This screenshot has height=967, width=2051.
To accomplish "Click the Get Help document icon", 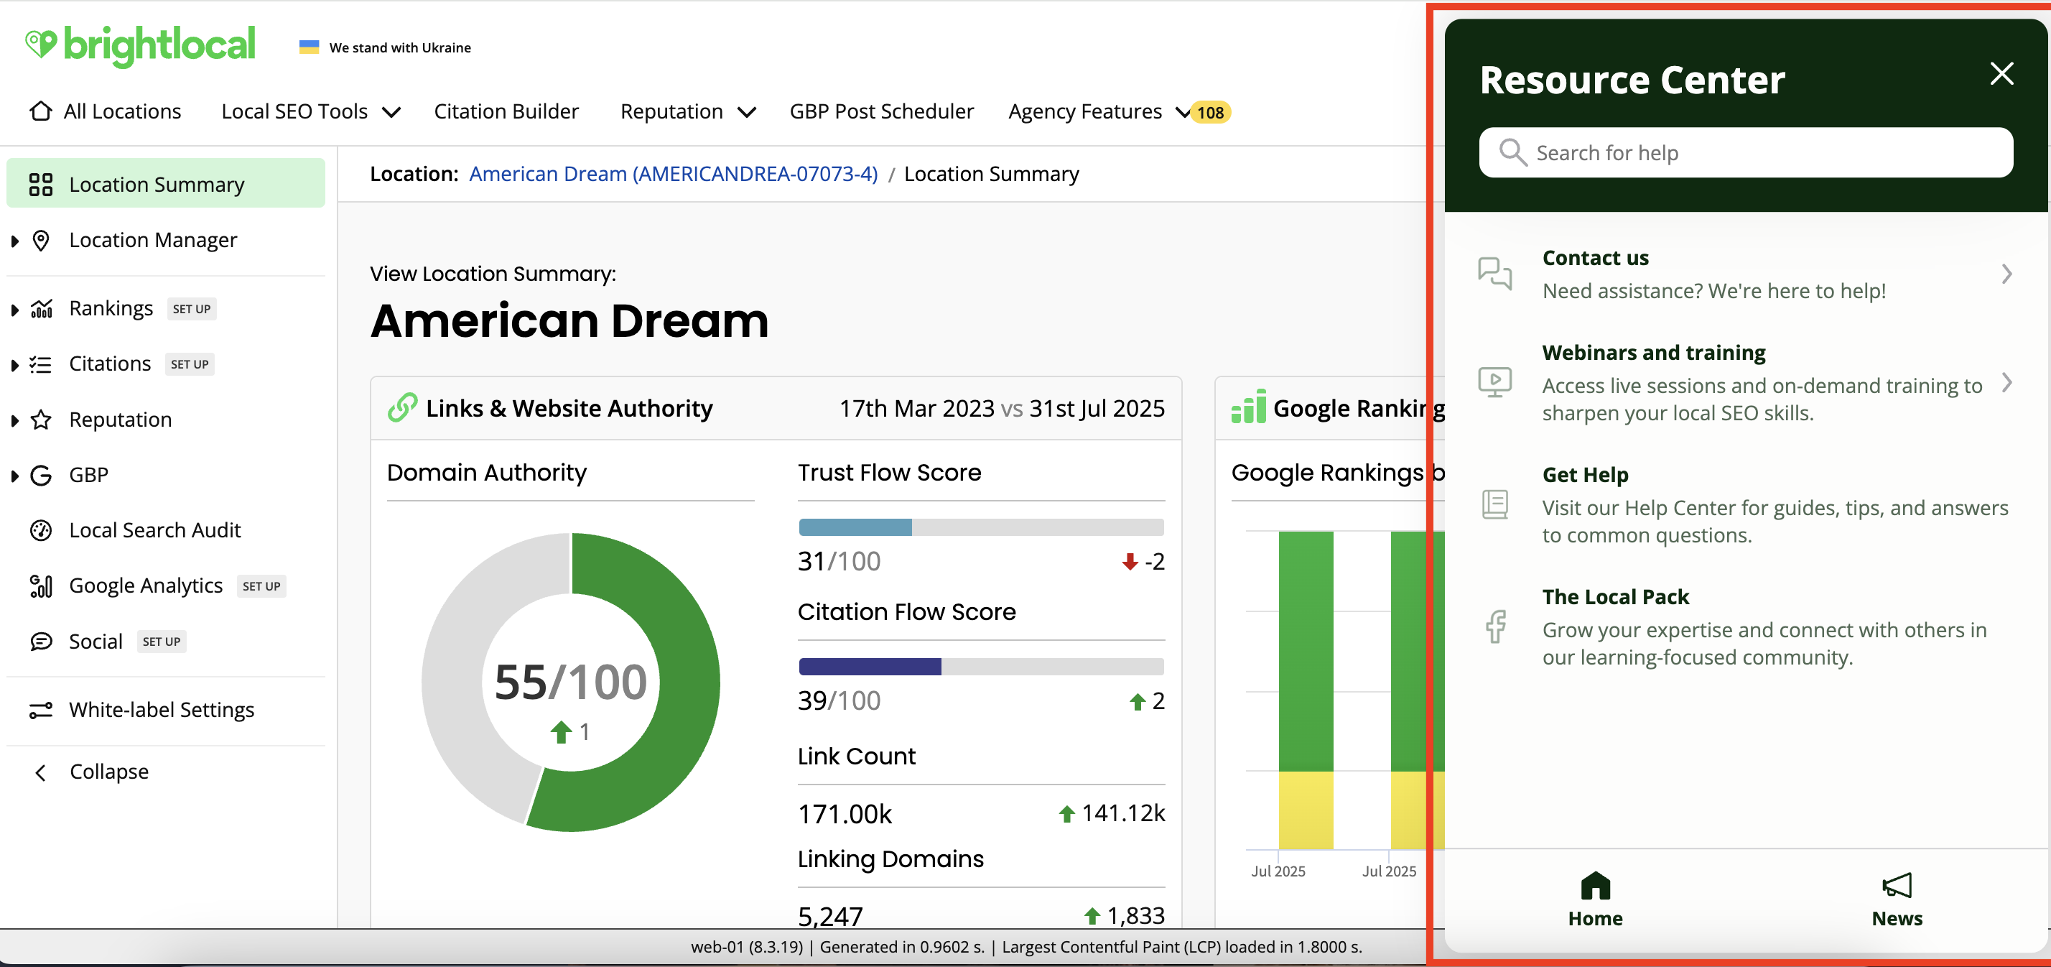I will point(1495,504).
